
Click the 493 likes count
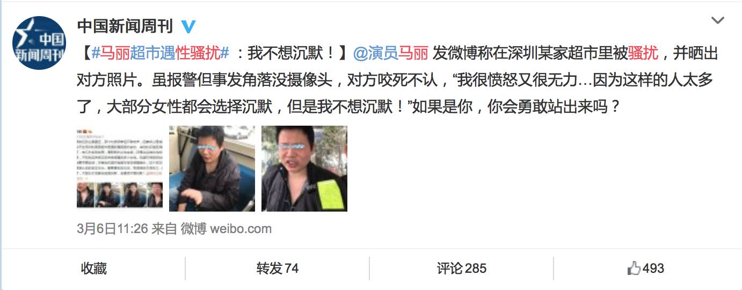point(653,268)
